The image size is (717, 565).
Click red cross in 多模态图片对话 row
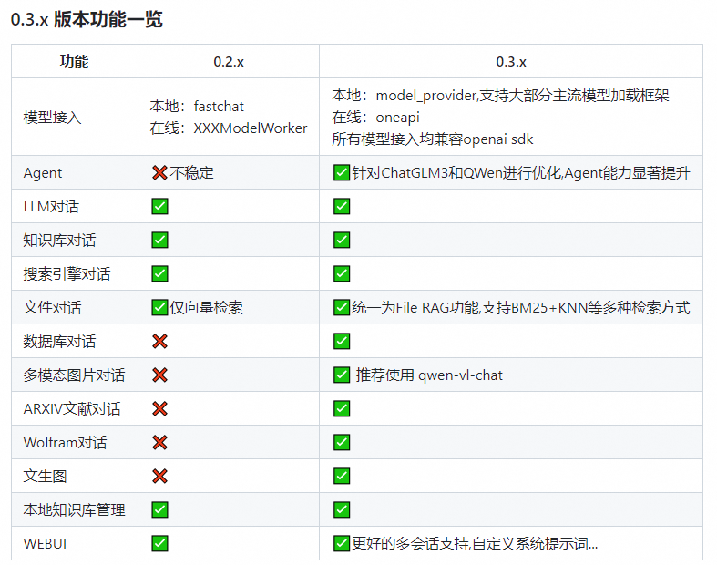point(159,375)
